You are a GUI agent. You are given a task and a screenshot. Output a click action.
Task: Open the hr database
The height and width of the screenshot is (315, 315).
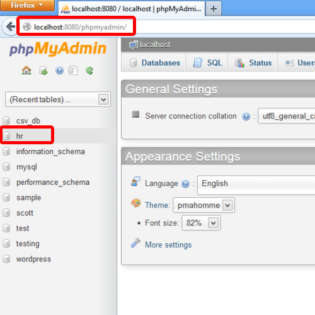pyautogui.click(x=20, y=136)
